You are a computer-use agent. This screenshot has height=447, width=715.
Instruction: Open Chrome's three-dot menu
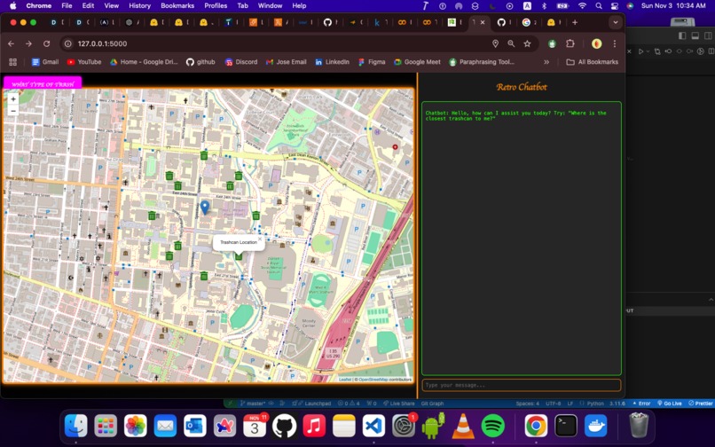point(615,43)
